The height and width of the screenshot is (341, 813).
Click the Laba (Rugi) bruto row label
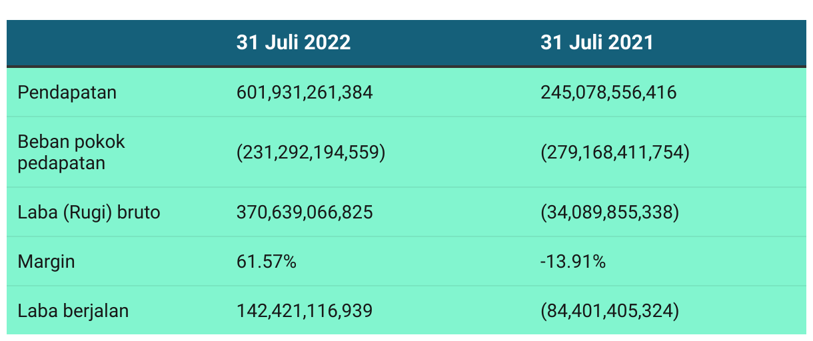pyautogui.click(x=89, y=212)
